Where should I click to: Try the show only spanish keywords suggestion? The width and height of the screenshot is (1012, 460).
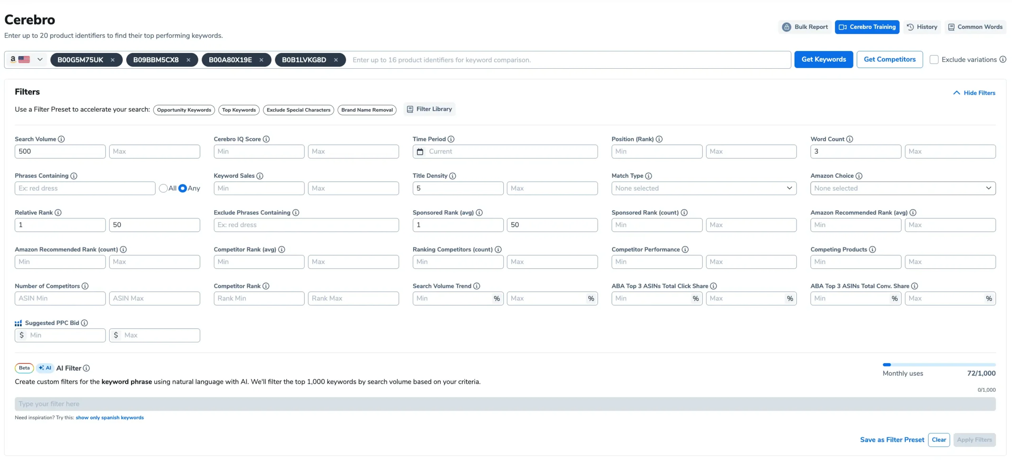tap(110, 418)
